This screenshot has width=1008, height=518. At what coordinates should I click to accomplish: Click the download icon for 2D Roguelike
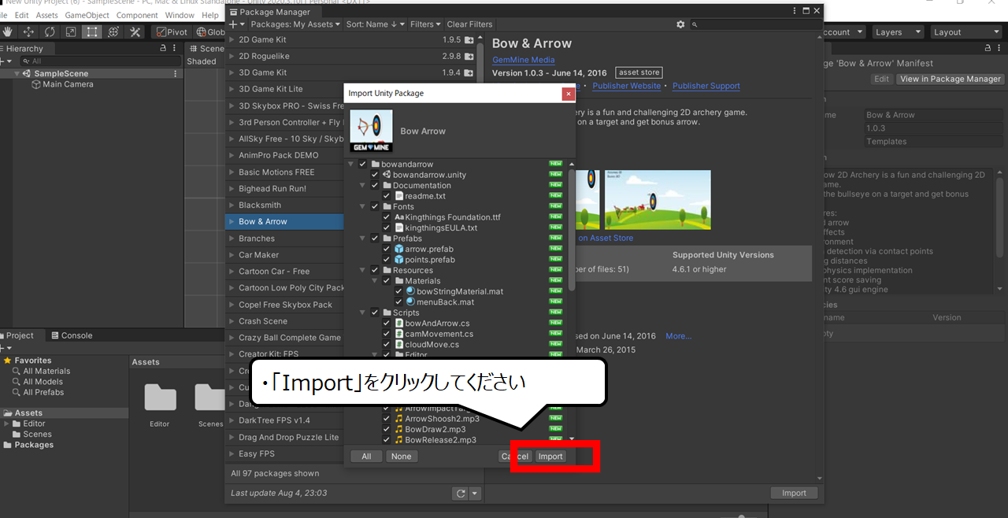pos(469,57)
